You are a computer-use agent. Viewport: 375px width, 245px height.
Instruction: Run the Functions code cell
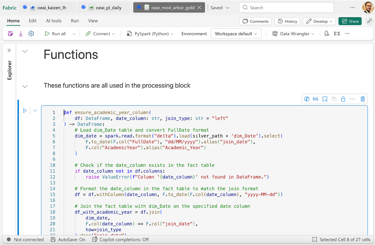coord(25,111)
